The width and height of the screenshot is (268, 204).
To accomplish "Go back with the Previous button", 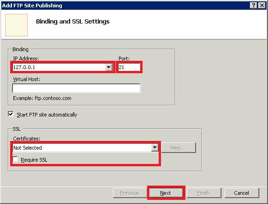I will point(130,193).
